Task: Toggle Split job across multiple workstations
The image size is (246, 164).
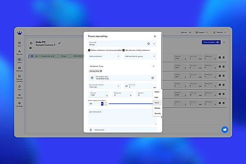Action: pyautogui.click(x=123, y=50)
